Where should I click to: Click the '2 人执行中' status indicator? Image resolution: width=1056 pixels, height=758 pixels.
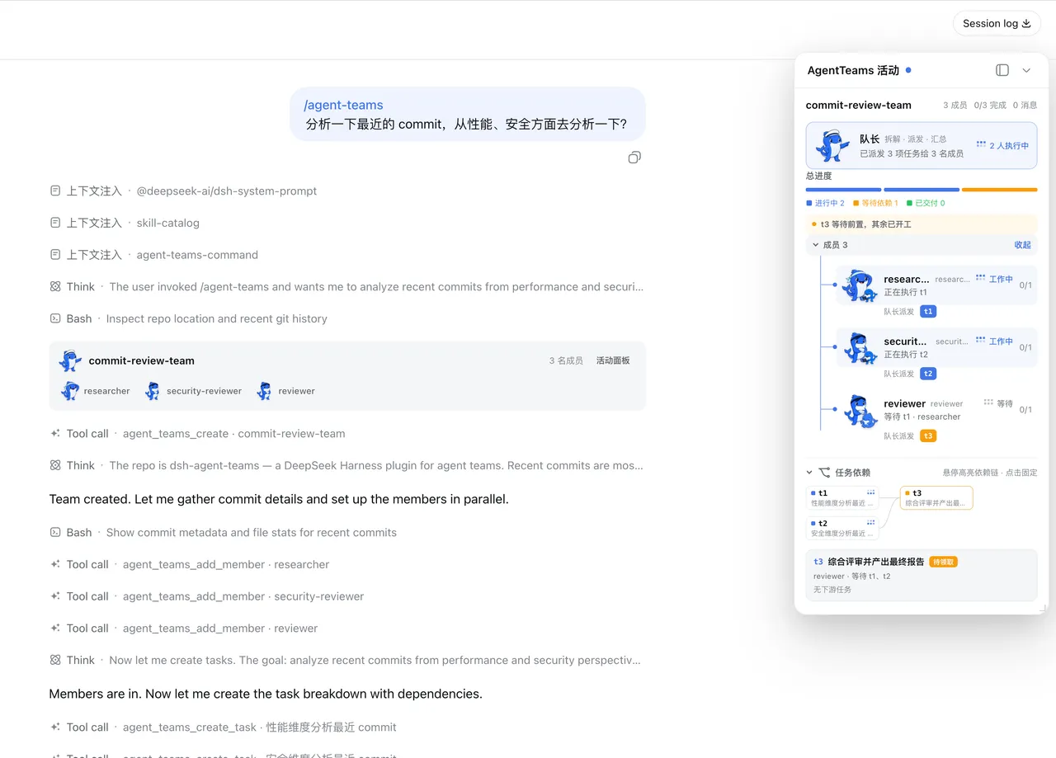[1002, 145]
